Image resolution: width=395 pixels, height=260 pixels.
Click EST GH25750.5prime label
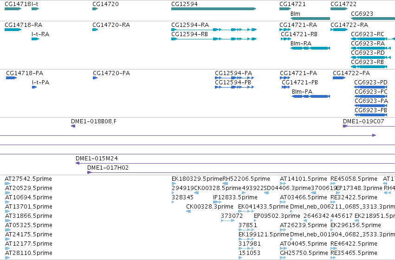point(304,253)
